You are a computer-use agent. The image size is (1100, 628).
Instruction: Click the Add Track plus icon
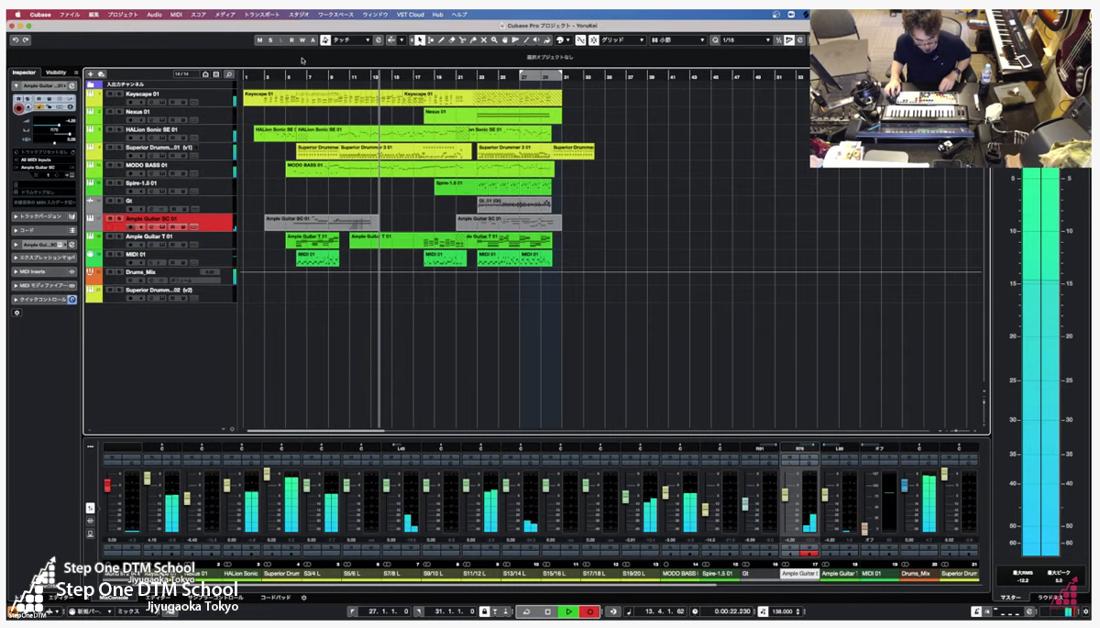[x=90, y=74]
